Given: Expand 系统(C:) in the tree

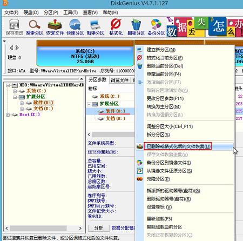Looking at the screenshot, I should pyautogui.click(x=15, y=91).
